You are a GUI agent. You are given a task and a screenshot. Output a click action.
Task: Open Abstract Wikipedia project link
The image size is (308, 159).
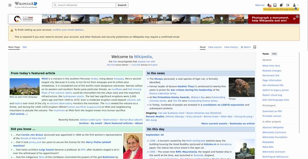click(273, 127)
